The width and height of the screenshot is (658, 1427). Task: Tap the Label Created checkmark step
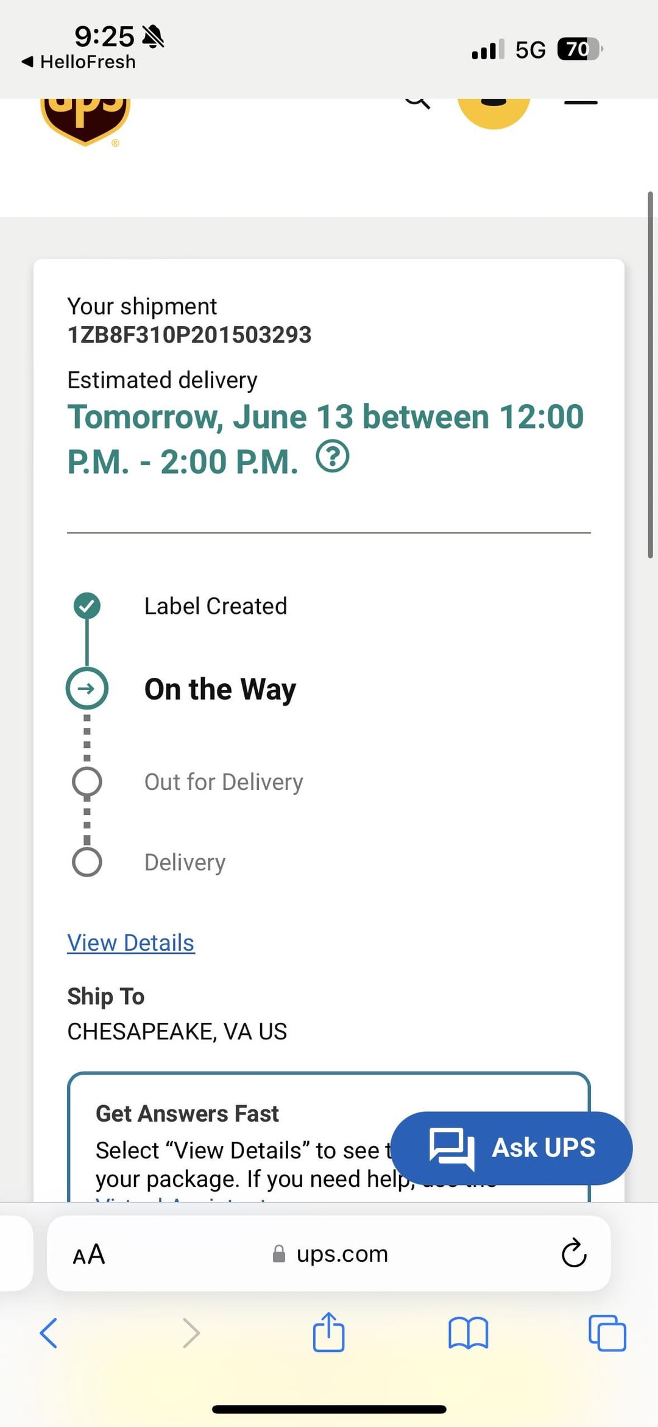87,605
